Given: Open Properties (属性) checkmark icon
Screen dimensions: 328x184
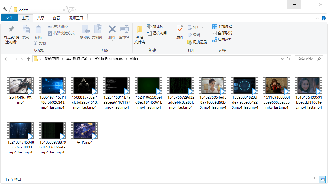Looking at the screenshot, I should coord(180,29).
